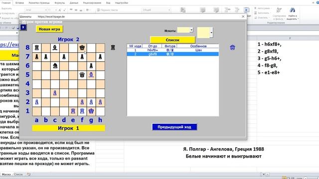Switch to the 'Список' sheet tab
319x179 pixels.
[18, 175]
